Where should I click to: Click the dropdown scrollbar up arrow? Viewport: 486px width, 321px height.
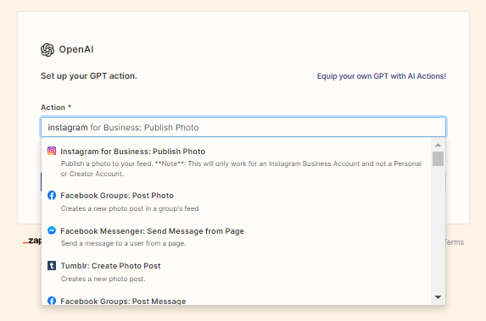coord(438,145)
